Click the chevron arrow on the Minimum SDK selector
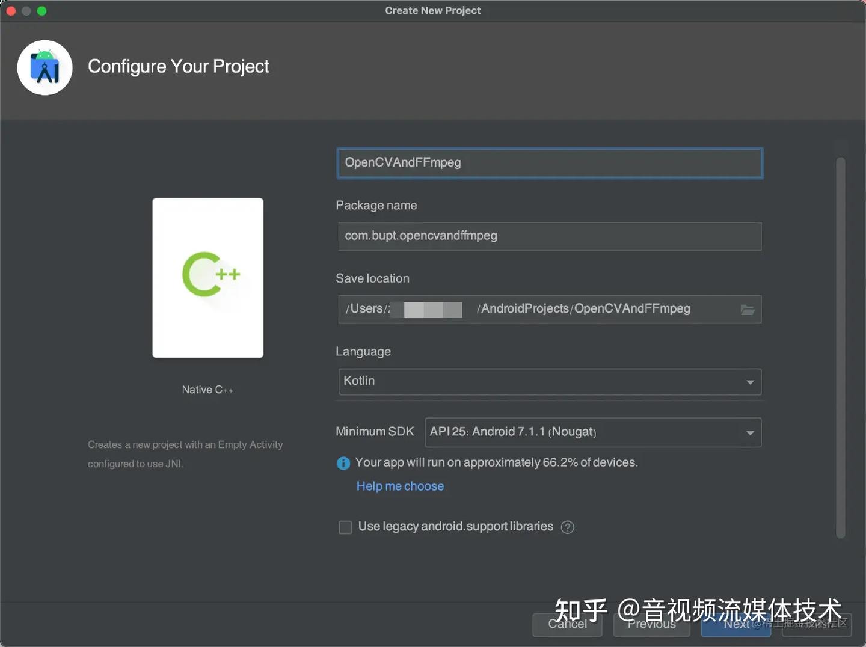 click(749, 432)
